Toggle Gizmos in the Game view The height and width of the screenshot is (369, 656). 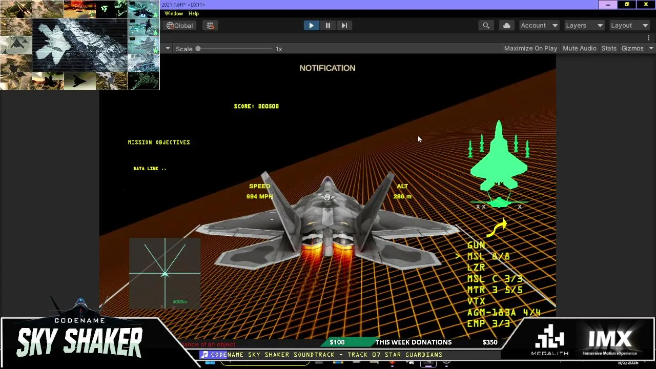click(632, 48)
